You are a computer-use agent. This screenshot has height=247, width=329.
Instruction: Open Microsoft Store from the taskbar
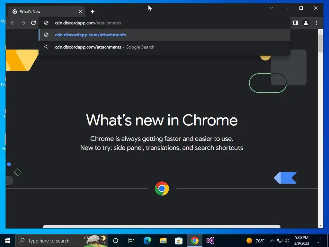[x=179, y=241]
